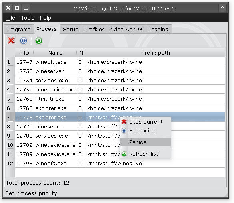The image size is (234, 203).
Task: Sort by the Ni column header
Action: 82,53
